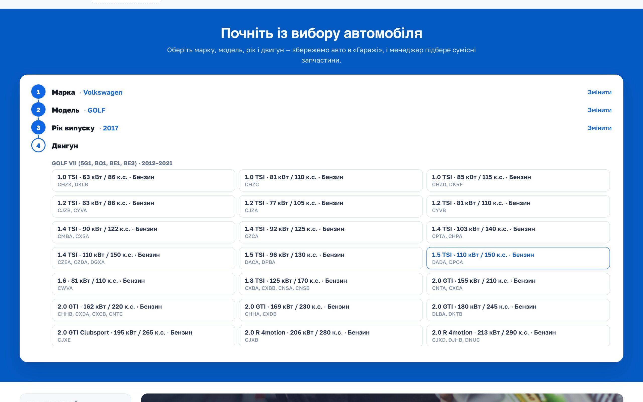Select engine 1.0 TSI 63 кВт / 86 к.с.
The image size is (643, 402).
pyautogui.click(x=143, y=181)
